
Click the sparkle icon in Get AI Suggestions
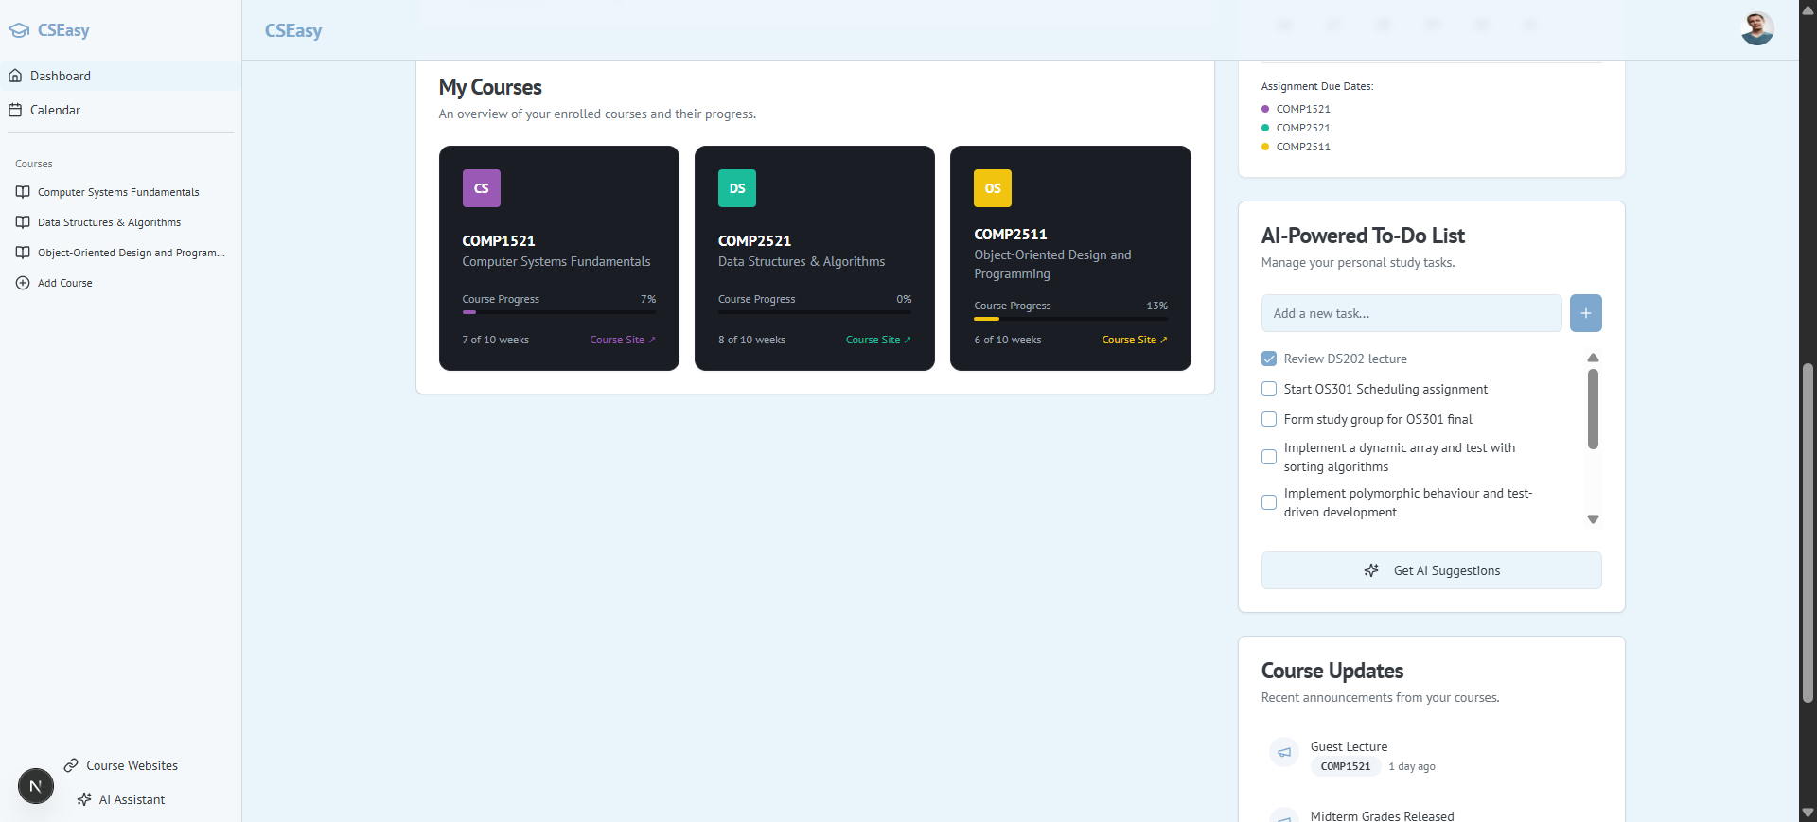[1371, 570]
